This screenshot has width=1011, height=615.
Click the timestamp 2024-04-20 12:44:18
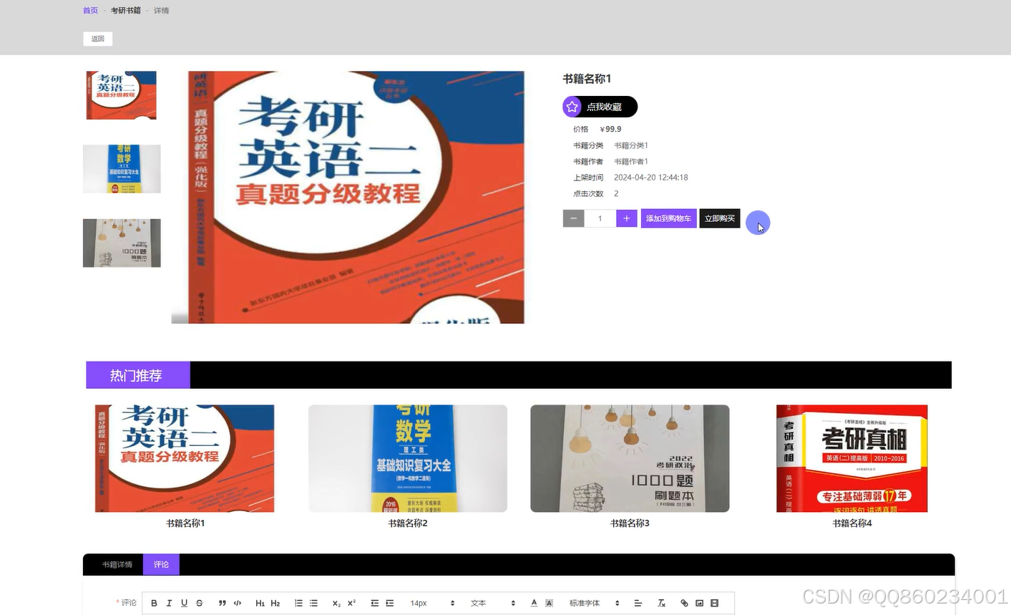(651, 178)
